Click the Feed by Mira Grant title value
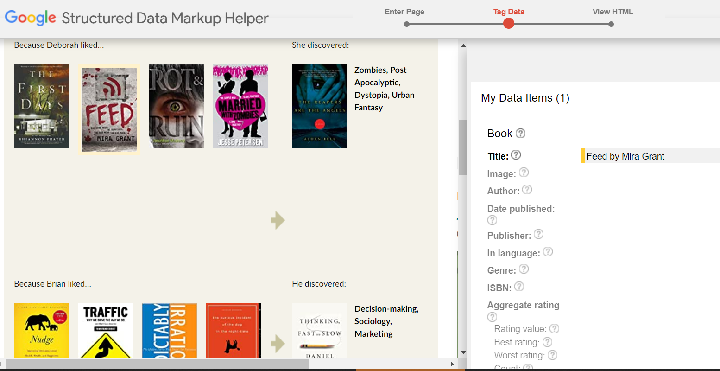 tap(625, 156)
